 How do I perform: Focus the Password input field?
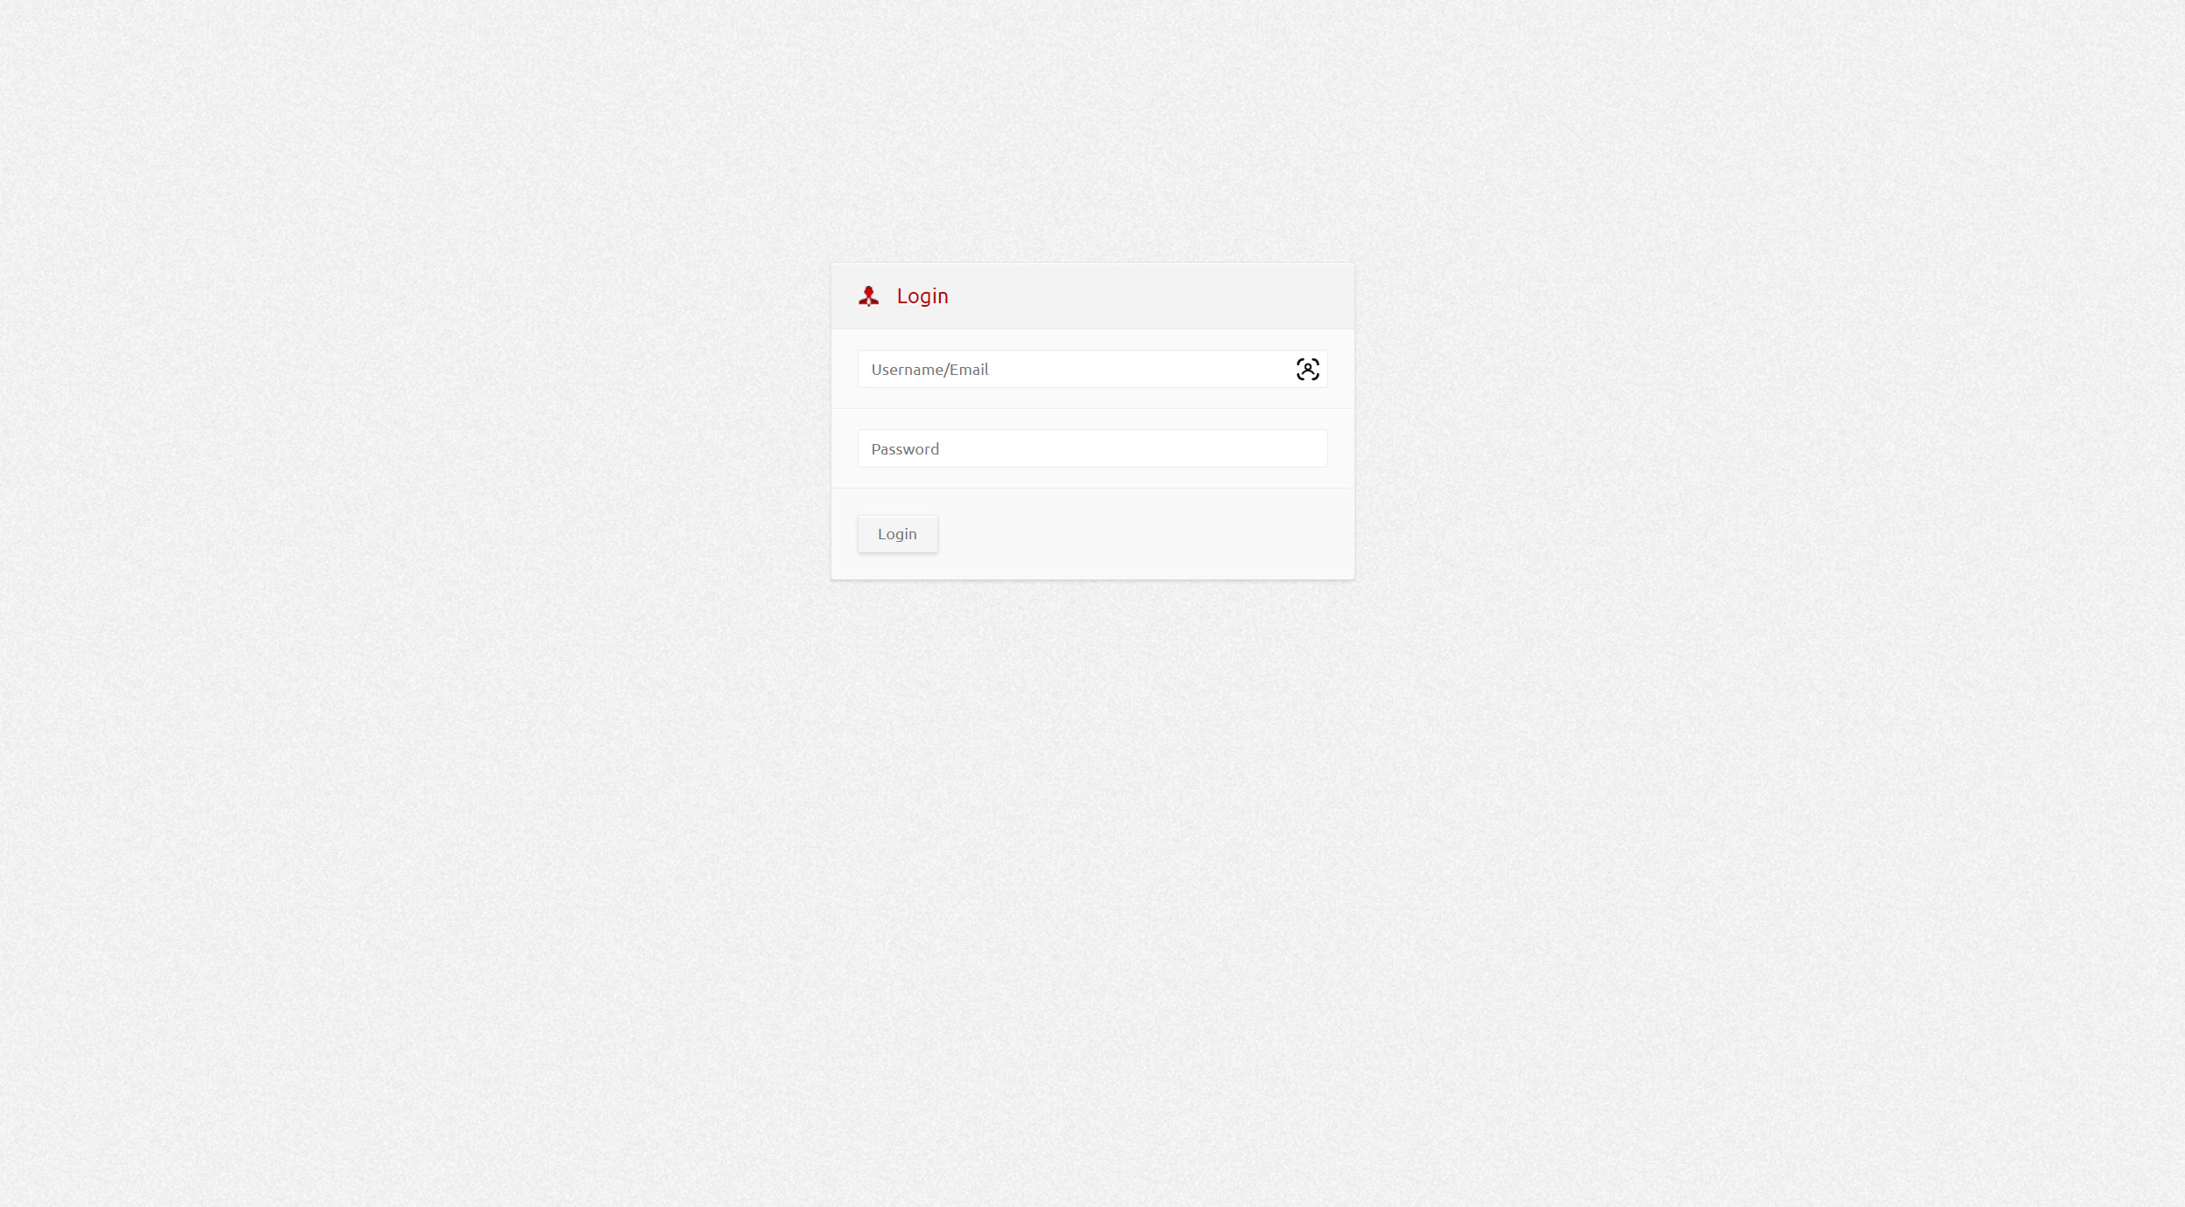1092,448
